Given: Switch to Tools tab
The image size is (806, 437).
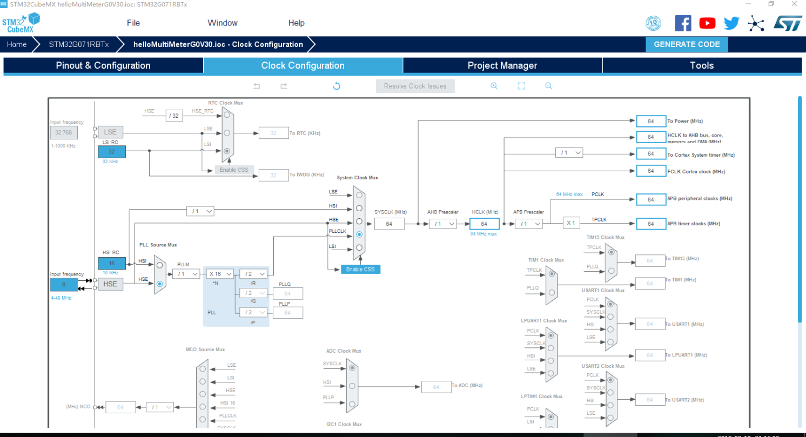Looking at the screenshot, I should coord(702,65).
